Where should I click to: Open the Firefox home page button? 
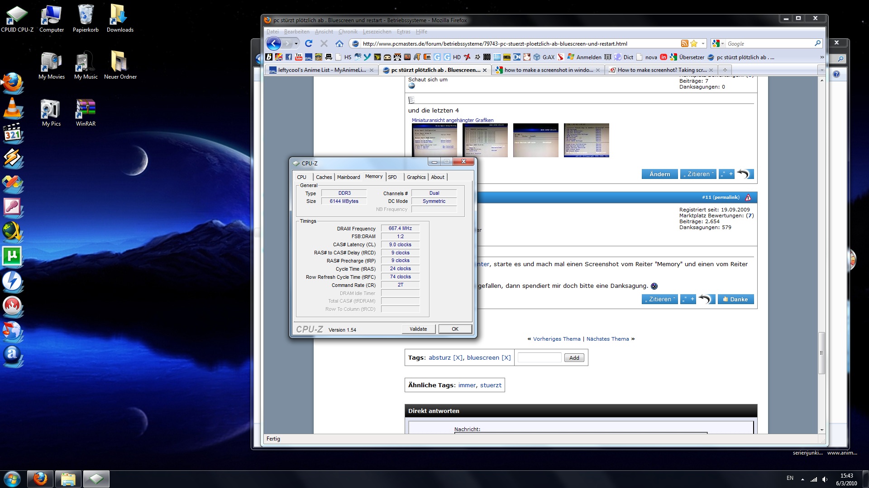[x=339, y=43]
